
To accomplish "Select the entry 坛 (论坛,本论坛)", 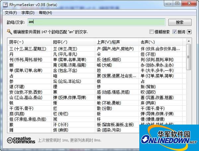I will pyautogui.click(x=67, y=81).
